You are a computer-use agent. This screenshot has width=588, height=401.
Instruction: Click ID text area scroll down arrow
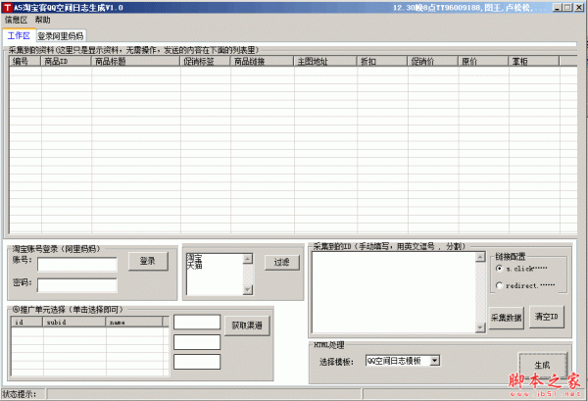[x=480, y=327]
